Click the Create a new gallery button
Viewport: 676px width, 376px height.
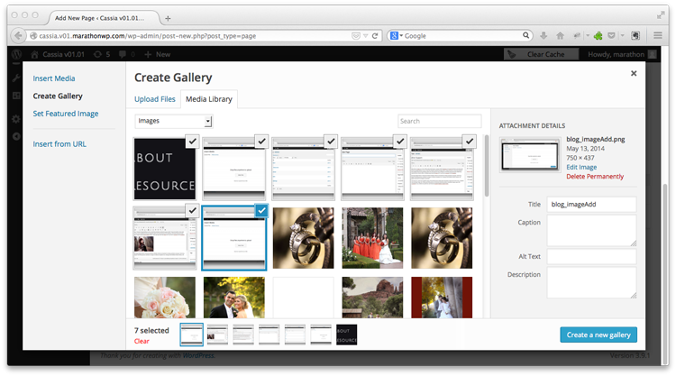tap(598, 335)
